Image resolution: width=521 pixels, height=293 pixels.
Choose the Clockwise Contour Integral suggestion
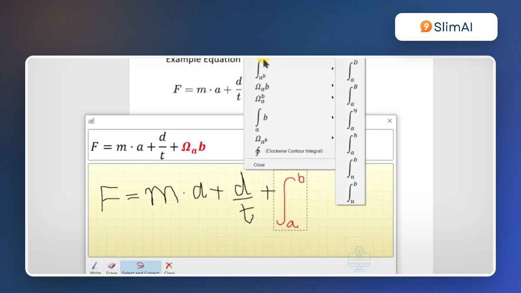click(290, 151)
